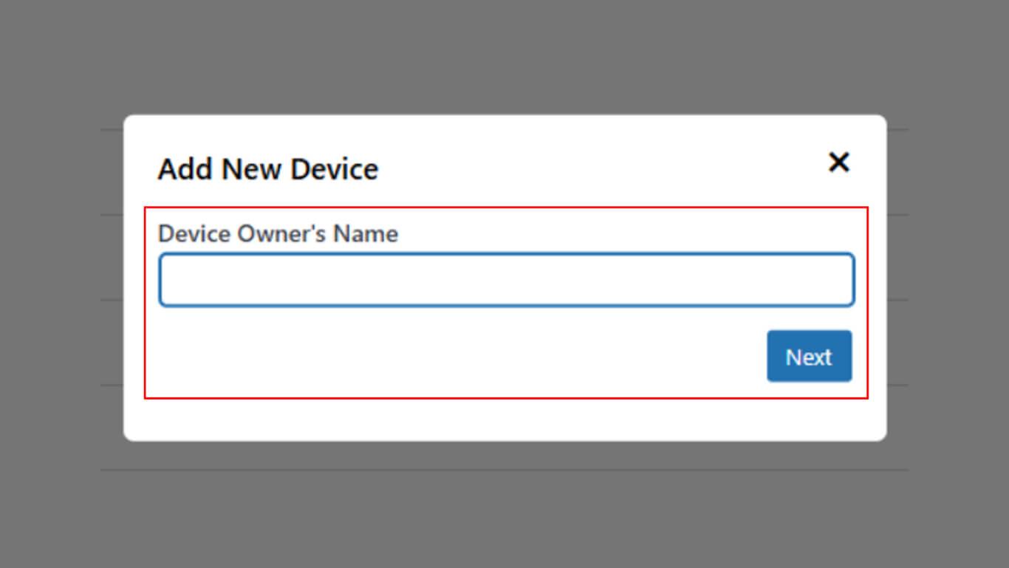
Task: Hit Next to continue adding the device
Action: click(x=809, y=357)
